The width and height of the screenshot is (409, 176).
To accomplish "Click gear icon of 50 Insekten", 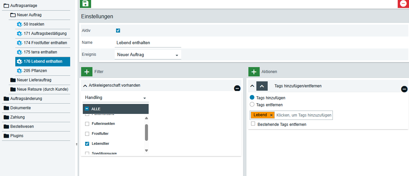I will pos(19,24).
